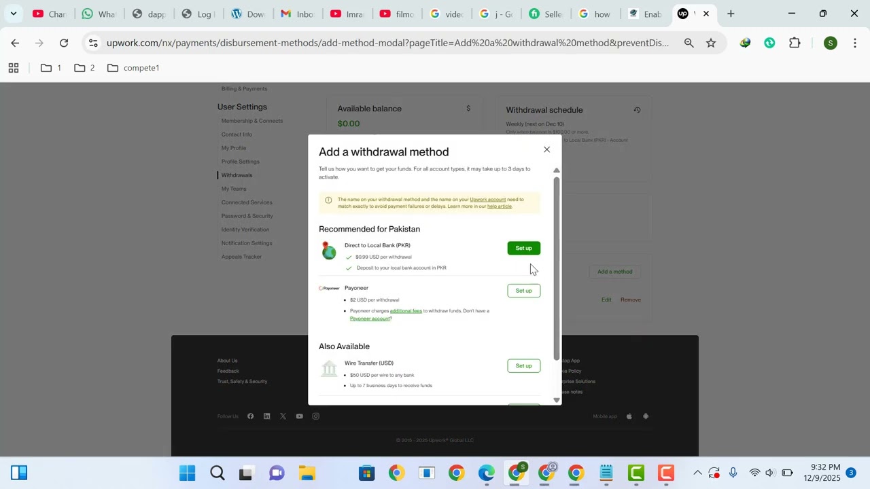Open My Profile settings page
The width and height of the screenshot is (870, 489).
pos(234,148)
